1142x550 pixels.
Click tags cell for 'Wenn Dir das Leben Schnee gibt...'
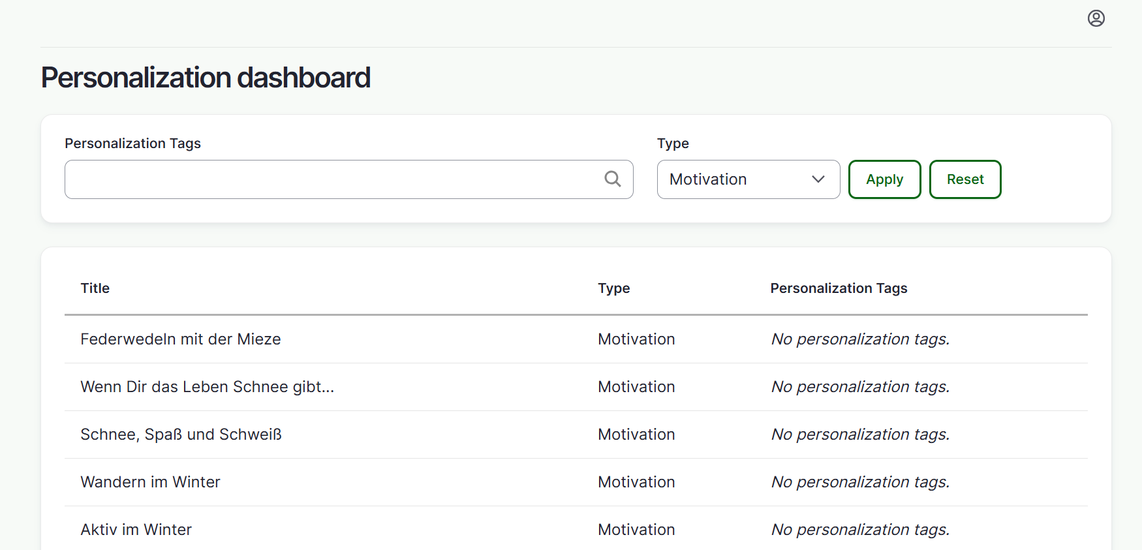(860, 387)
